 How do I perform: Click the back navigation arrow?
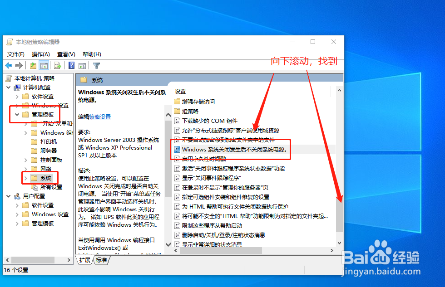pyautogui.click(x=8, y=65)
